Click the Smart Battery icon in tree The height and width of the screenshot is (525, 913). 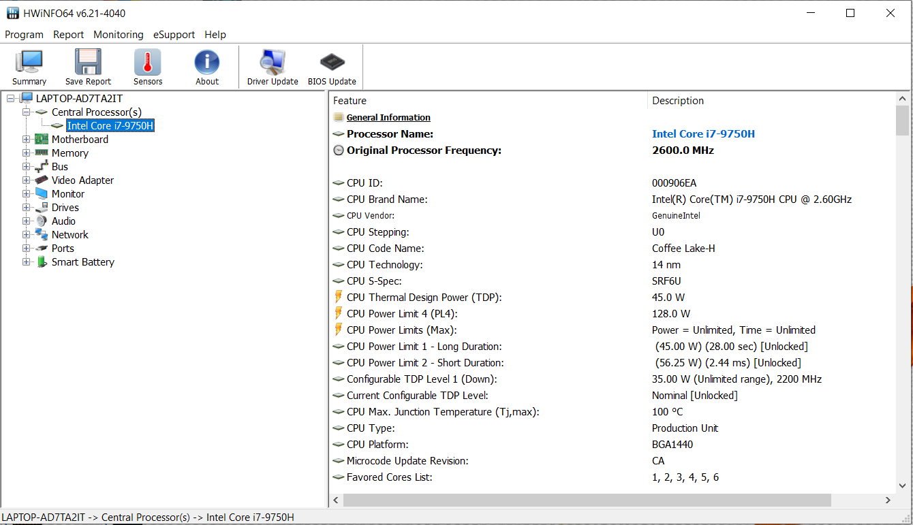[x=42, y=262]
